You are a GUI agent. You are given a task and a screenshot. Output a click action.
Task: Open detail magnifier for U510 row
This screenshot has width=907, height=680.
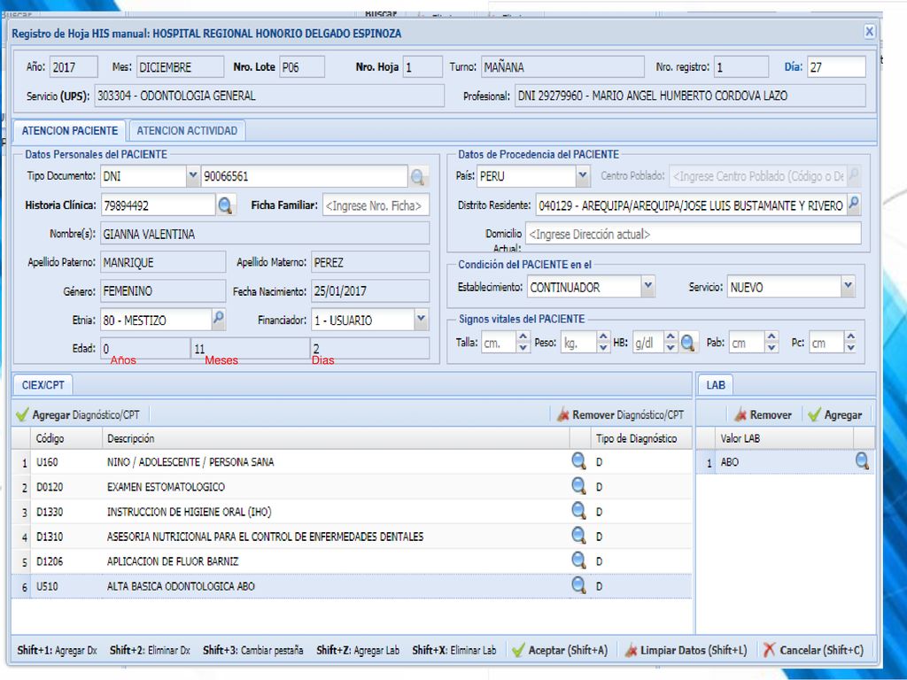578,585
